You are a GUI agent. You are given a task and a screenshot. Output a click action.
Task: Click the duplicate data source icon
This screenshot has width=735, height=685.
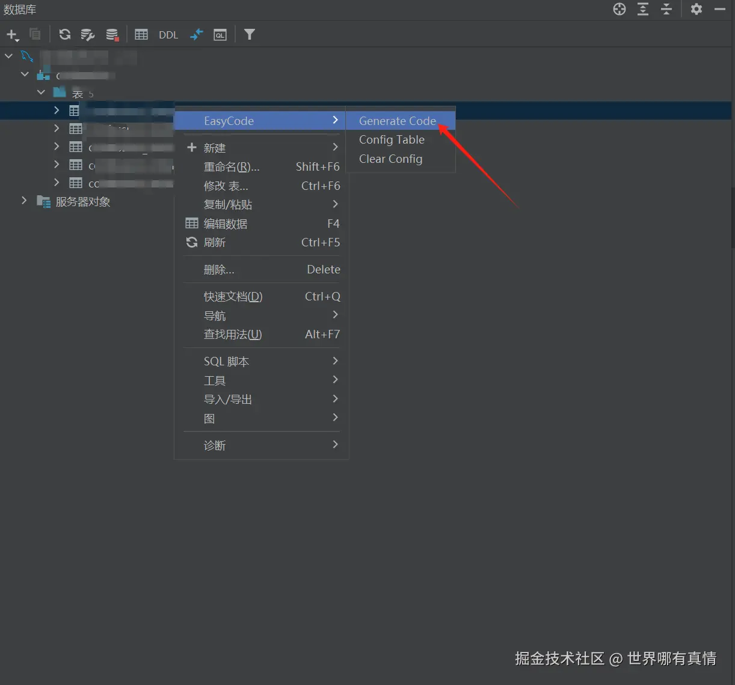point(35,34)
